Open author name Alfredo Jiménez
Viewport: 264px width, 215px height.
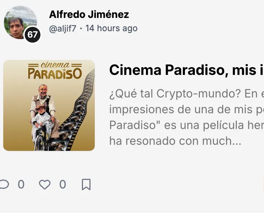click(89, 14)
